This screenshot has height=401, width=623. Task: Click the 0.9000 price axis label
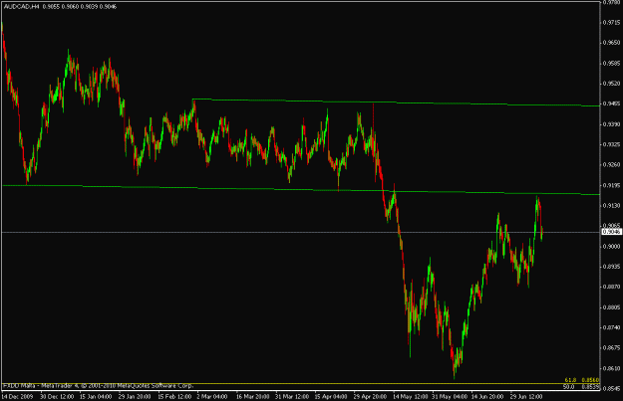click(612, 247)
